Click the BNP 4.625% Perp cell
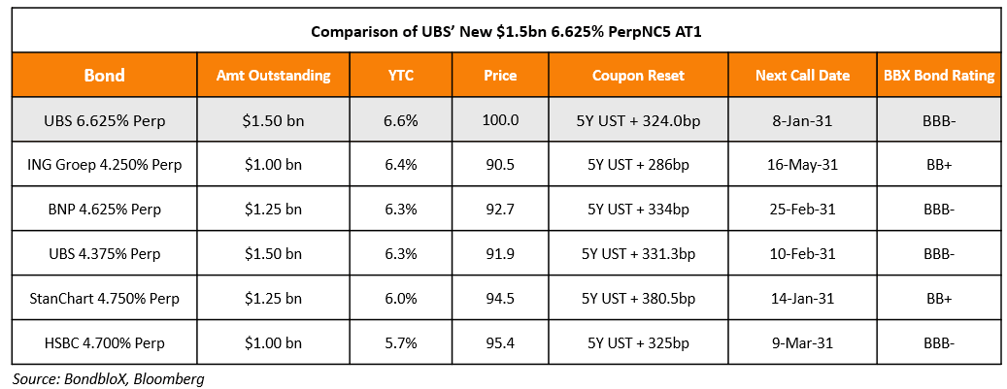1007x389 pixels. tap(105, 210)
